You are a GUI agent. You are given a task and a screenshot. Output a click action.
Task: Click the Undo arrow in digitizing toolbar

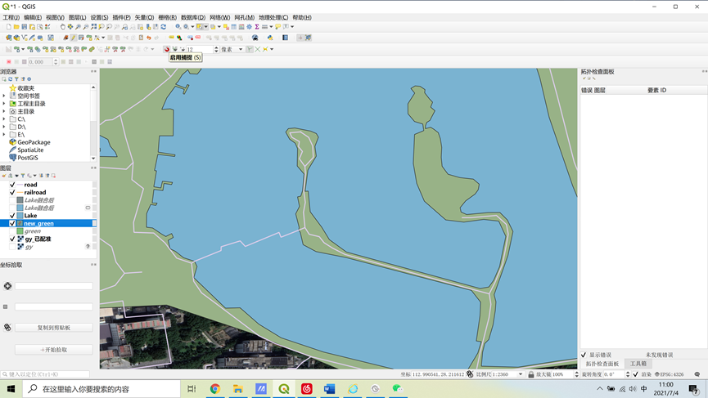[148, 38]
